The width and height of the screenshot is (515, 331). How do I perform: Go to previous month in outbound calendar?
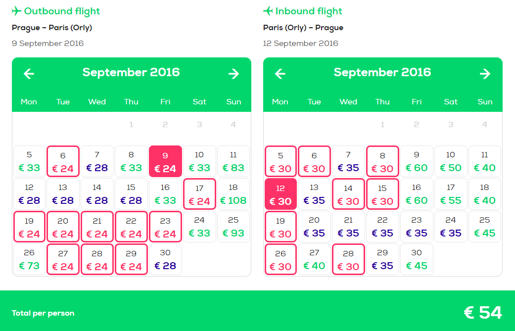pyautogui.click(x=29, y=74)
